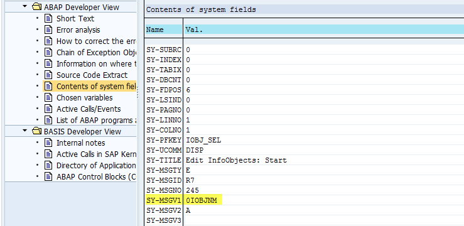Click document icon for Active Calls in SAP Kernel
Viewport: 464px width, 226px height.
pyautogui.click(x=48, y=154)
